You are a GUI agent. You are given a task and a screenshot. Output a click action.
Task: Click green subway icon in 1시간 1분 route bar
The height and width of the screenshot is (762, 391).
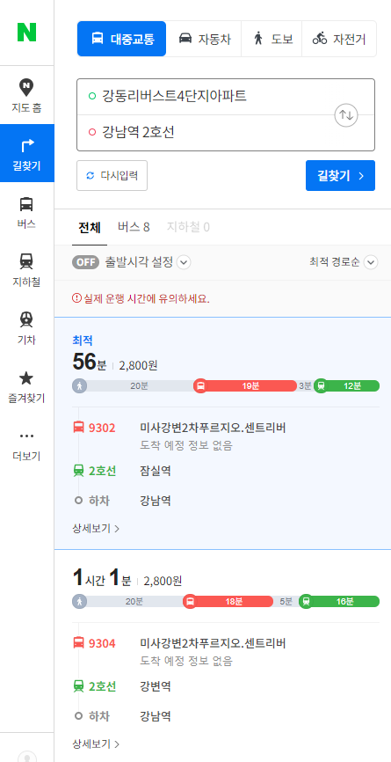tap(306, 602)
